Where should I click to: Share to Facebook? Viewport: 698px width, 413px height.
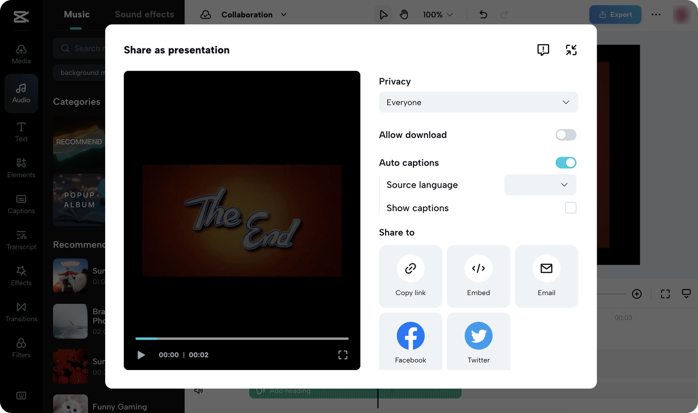click(411, 342)
